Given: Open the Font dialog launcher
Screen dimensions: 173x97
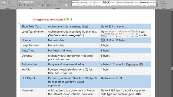Looking at the screenshot, I should [x=46, y=8].
